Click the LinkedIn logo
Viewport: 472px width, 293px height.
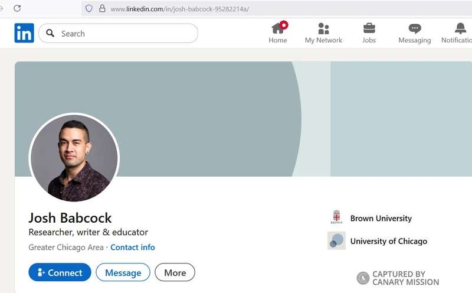24,33
